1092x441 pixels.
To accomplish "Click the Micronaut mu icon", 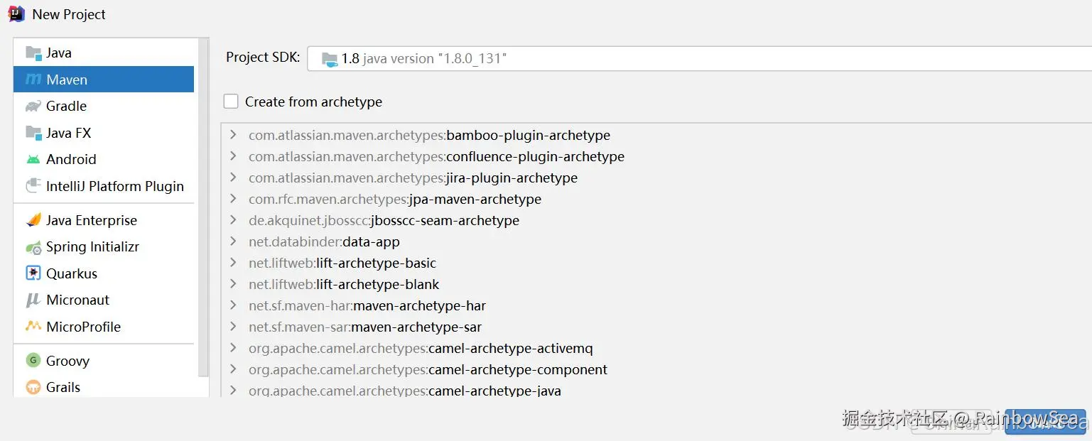I will (33, 300).
